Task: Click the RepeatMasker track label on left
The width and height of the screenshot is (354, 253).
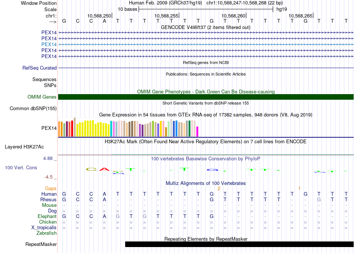Action: click(x=41, y=244)
